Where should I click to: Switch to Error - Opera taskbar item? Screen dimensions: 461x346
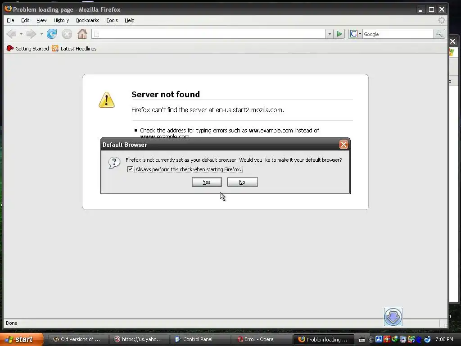coord(262,339)
